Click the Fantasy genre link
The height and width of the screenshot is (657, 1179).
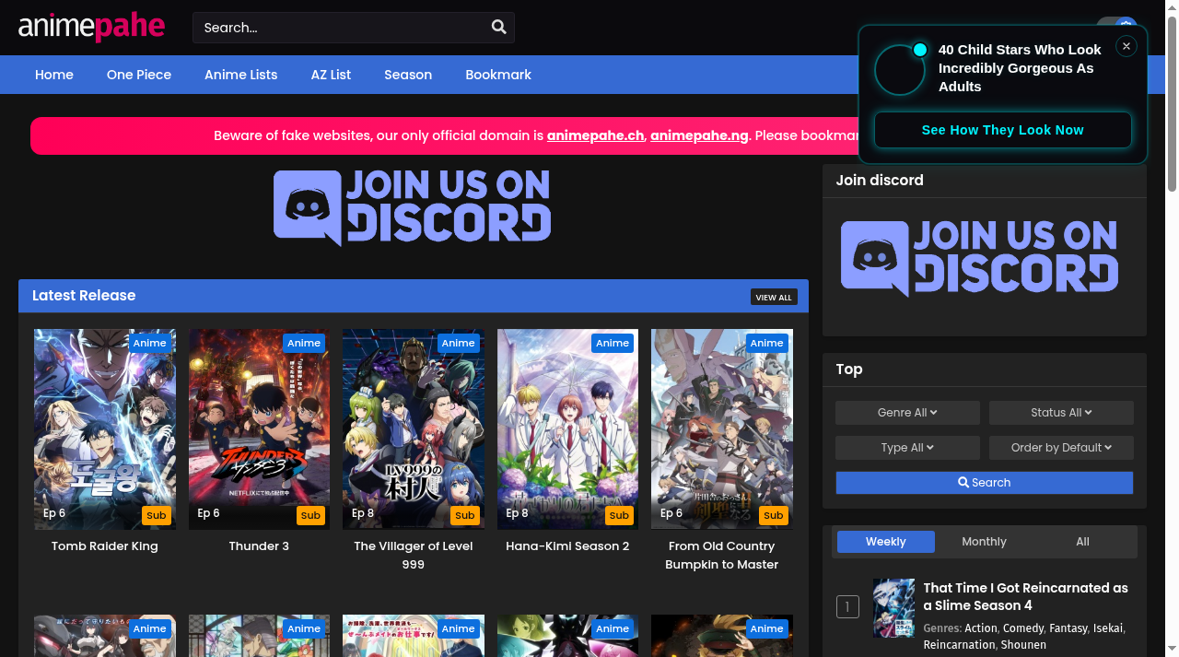1068,628
